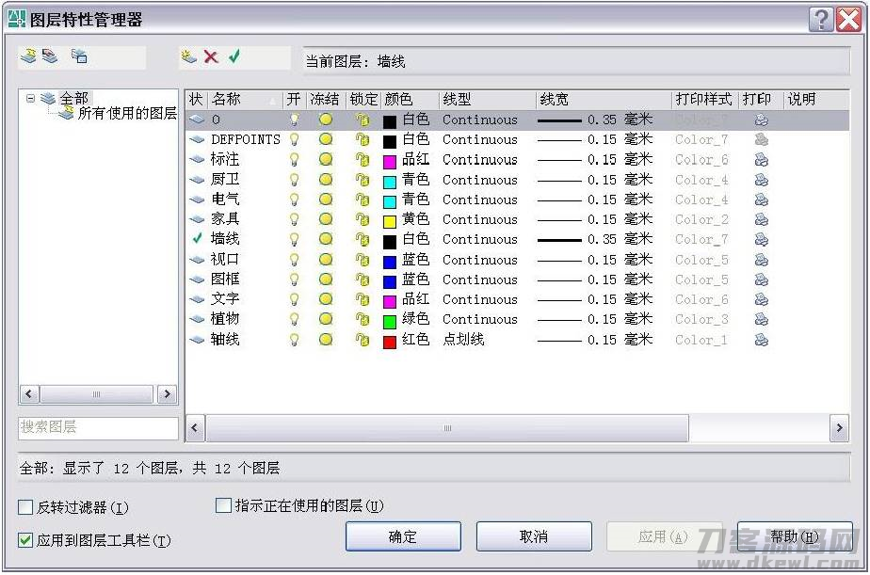The image size is (870, 575).
Task: Click the 帮助(H) button
Action: pos(795,536)
